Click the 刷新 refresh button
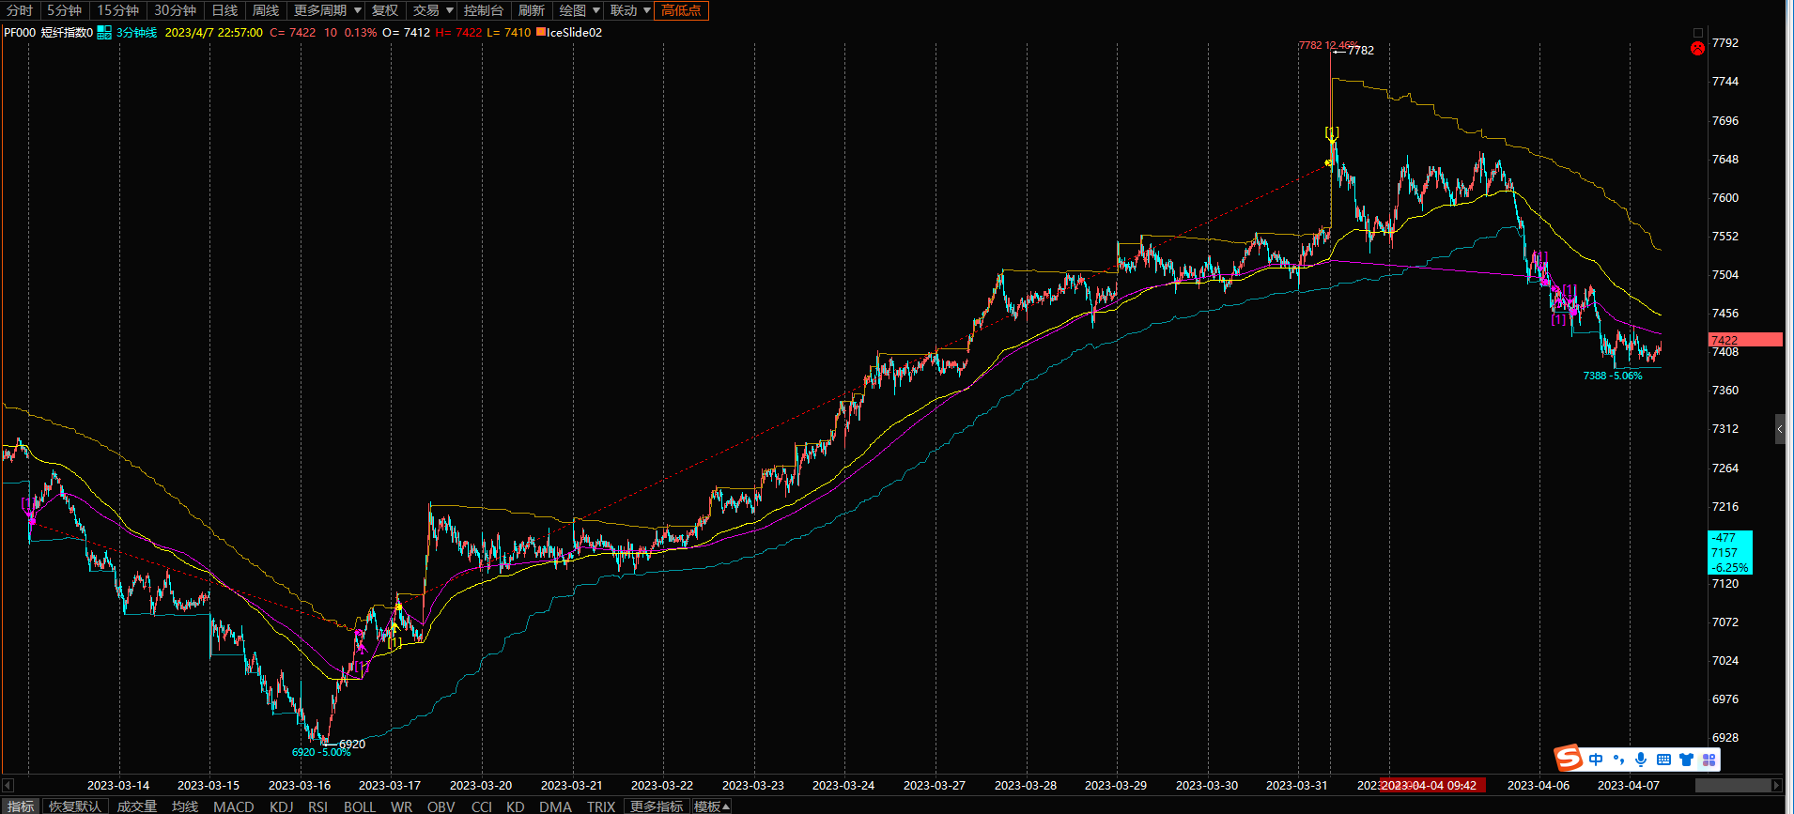Image resolution: width=1794 pixels, height=814 pixels. click(x=531, y=10)
